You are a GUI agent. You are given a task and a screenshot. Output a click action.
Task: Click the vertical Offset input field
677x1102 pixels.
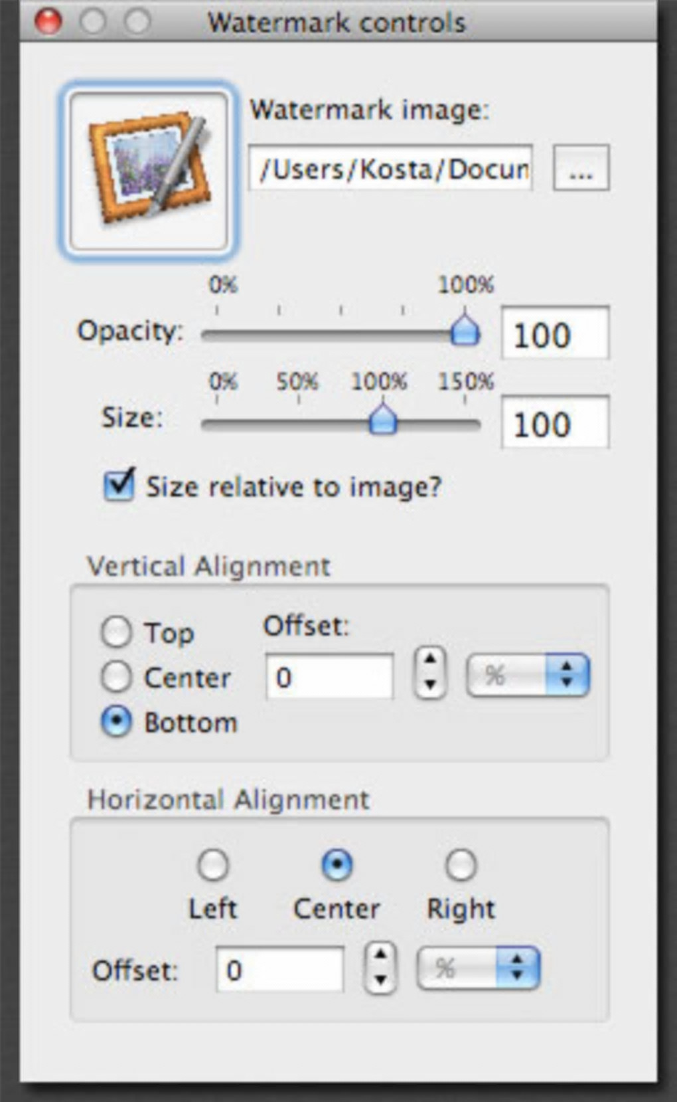click(329, 677)
